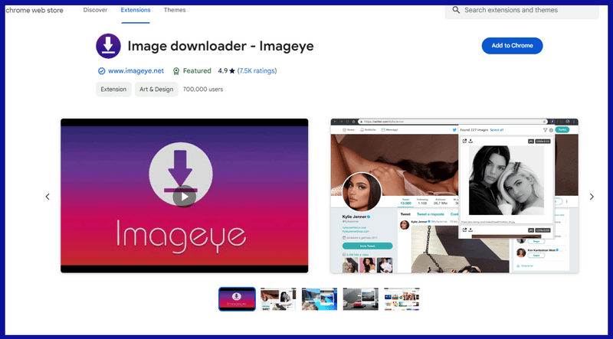Open the 7.5K ratings link
The image size is (613, 339).
(x=257, y=71)
